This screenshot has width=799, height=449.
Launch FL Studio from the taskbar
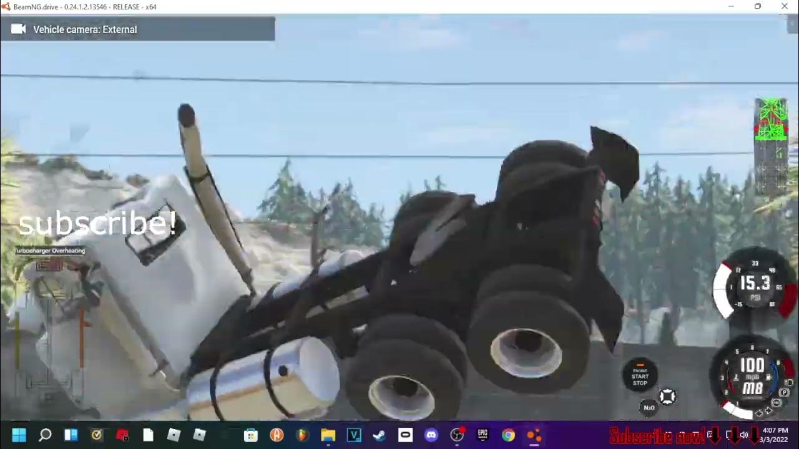[x=302, y=435]
